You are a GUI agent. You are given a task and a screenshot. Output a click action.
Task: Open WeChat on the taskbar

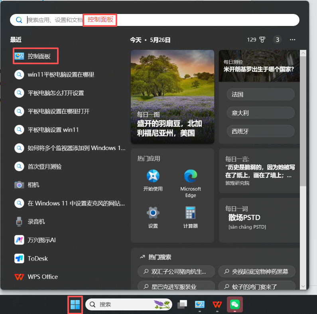235,304
